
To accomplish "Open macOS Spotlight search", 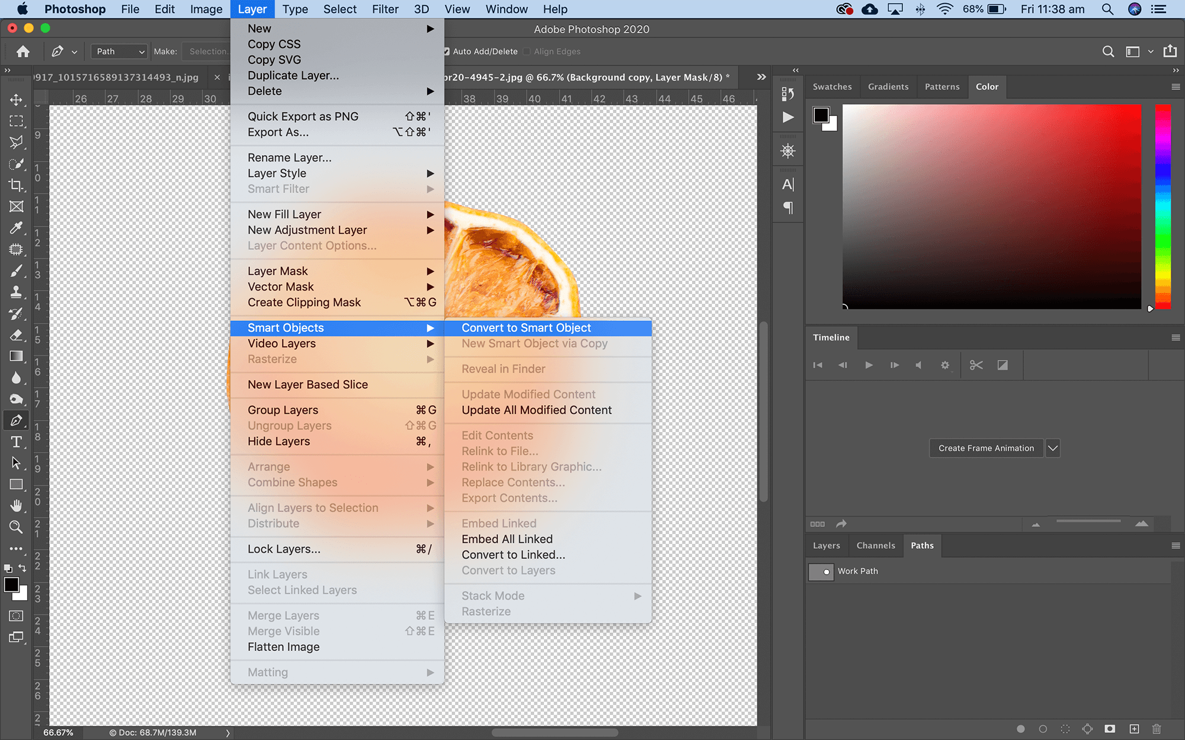I will (x=1107, y=9).
